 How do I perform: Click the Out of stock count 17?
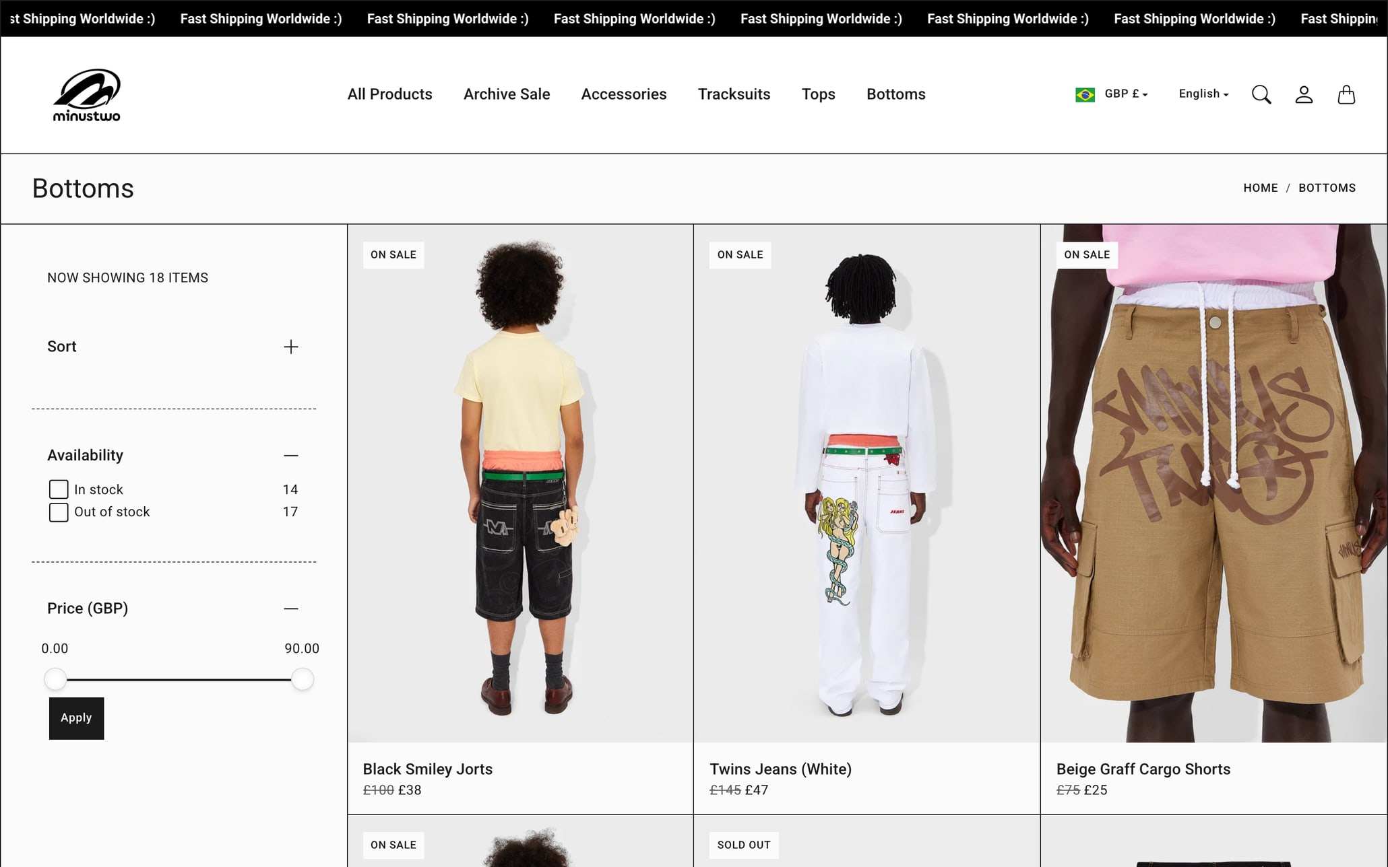(290, 512)
